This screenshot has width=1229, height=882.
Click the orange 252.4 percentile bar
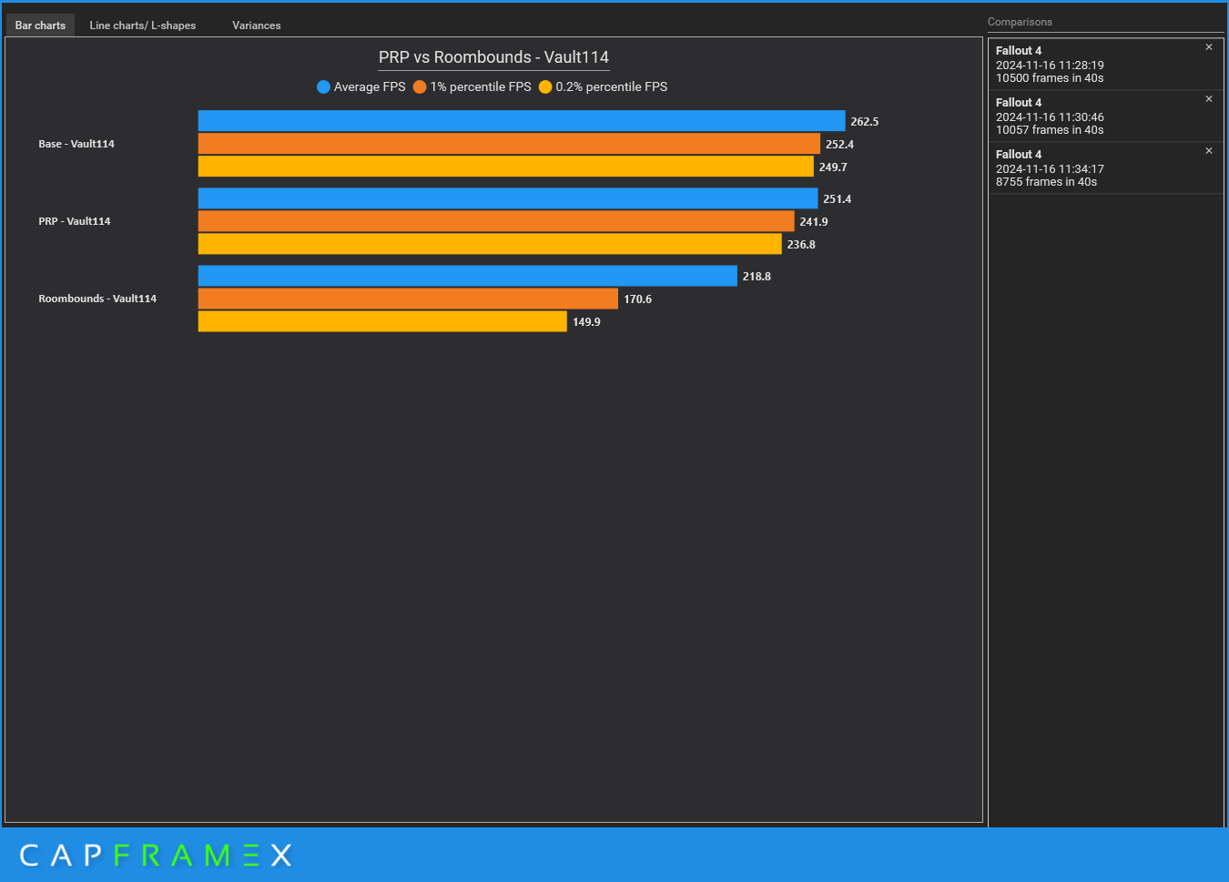tap(509, 144)
